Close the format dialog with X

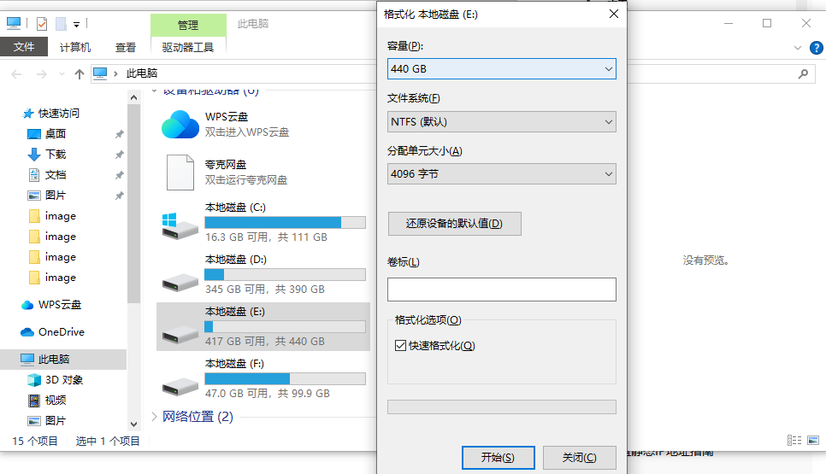[x=614, y=14]
